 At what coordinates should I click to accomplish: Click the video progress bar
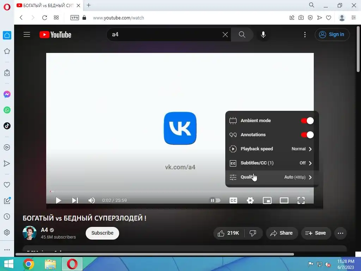coord(180,191)
